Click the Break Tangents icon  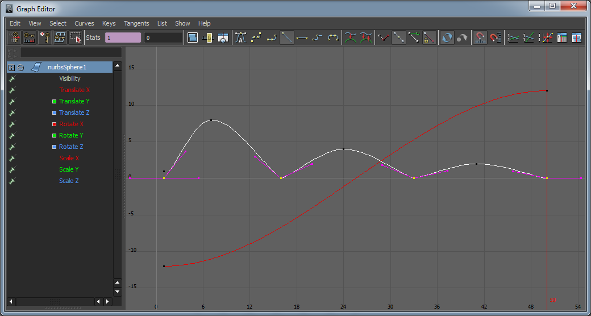(385, 38)
